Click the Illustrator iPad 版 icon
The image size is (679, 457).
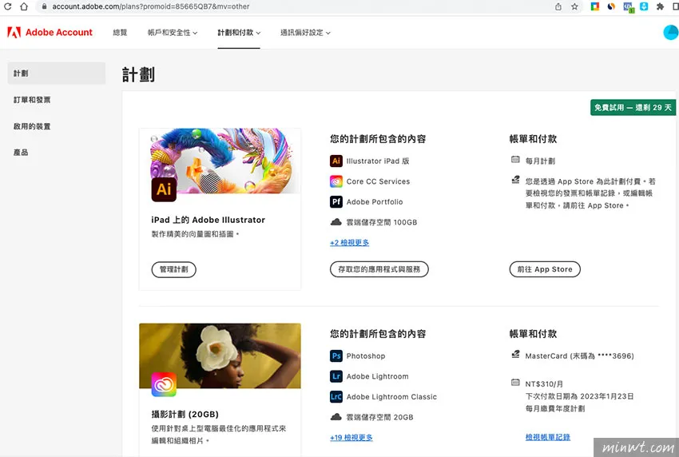(x=336, y=161)
